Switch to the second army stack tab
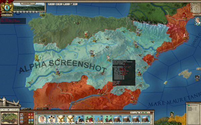Screen dimensions: 201x125 pos(46,108)
